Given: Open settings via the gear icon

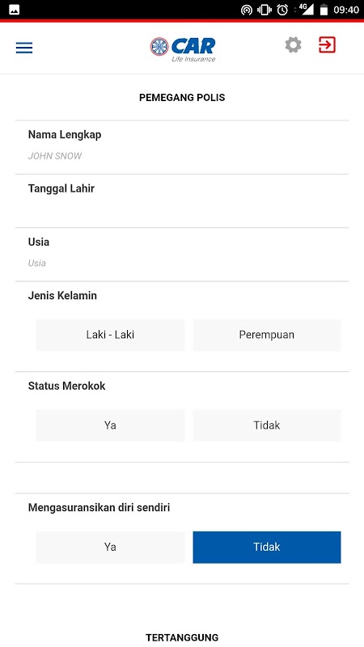Looking at the screenshot, I should (x=293, y=45).
